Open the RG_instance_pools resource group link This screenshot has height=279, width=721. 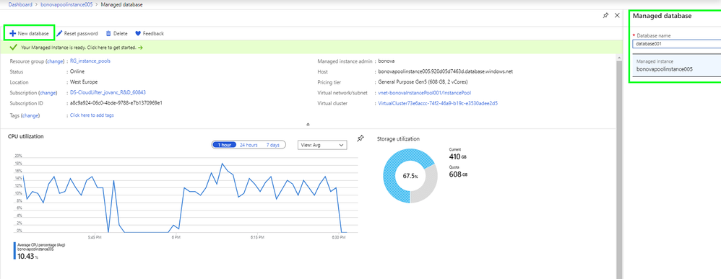coord(90,61)
